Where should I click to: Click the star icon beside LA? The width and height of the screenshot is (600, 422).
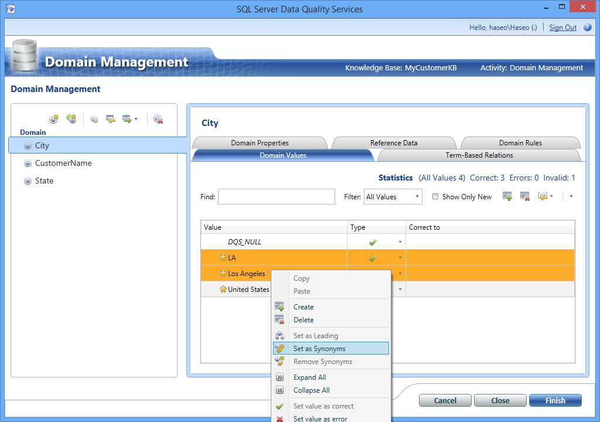[x=223, y=257]
